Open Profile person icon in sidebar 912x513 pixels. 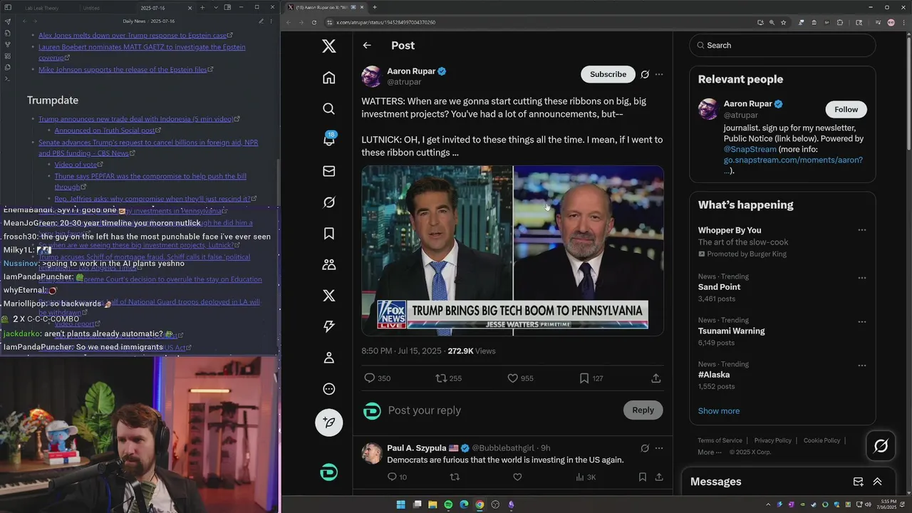point(328,358)
